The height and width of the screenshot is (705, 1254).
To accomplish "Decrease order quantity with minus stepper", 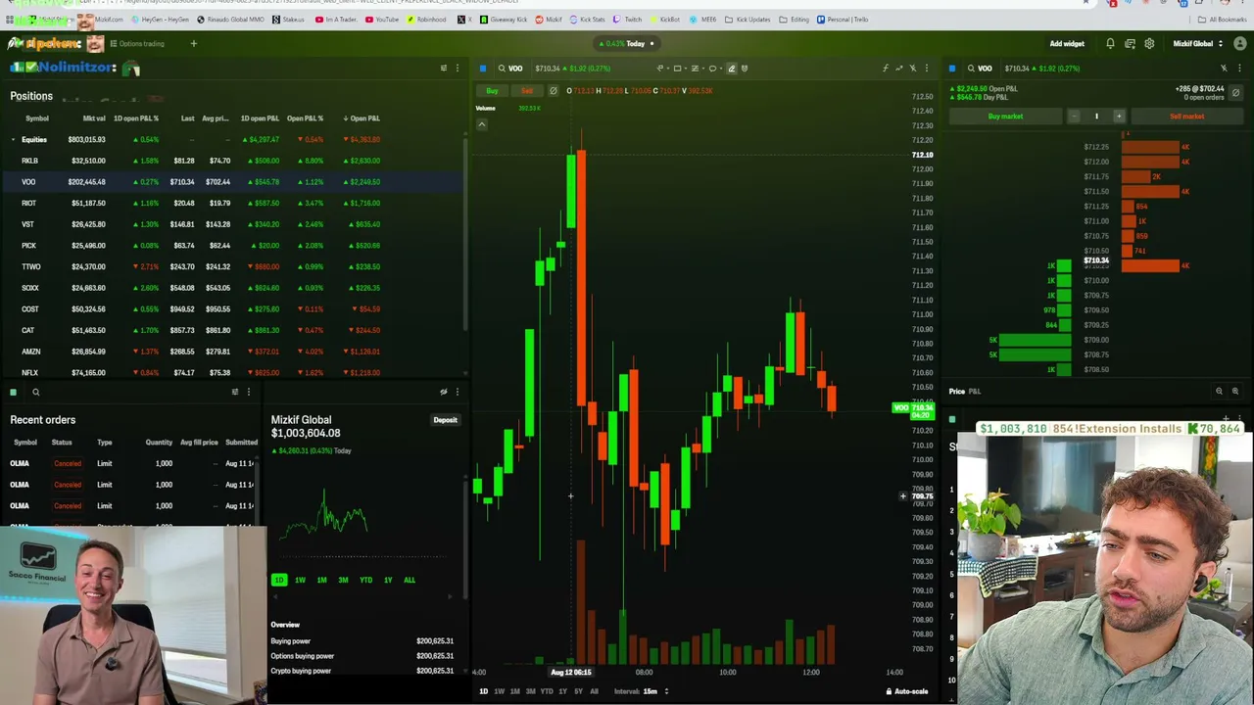I will tap(1074, 117).
